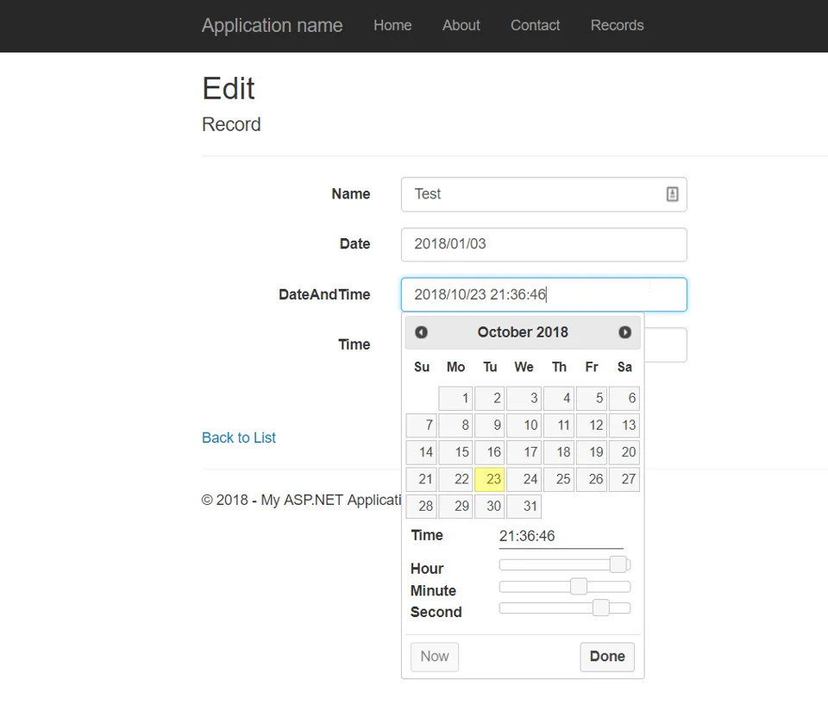Image resolution: width=828 pixels, height=712 pixels.
Task: Select October 26 in calendar
Action: (592, 479)
